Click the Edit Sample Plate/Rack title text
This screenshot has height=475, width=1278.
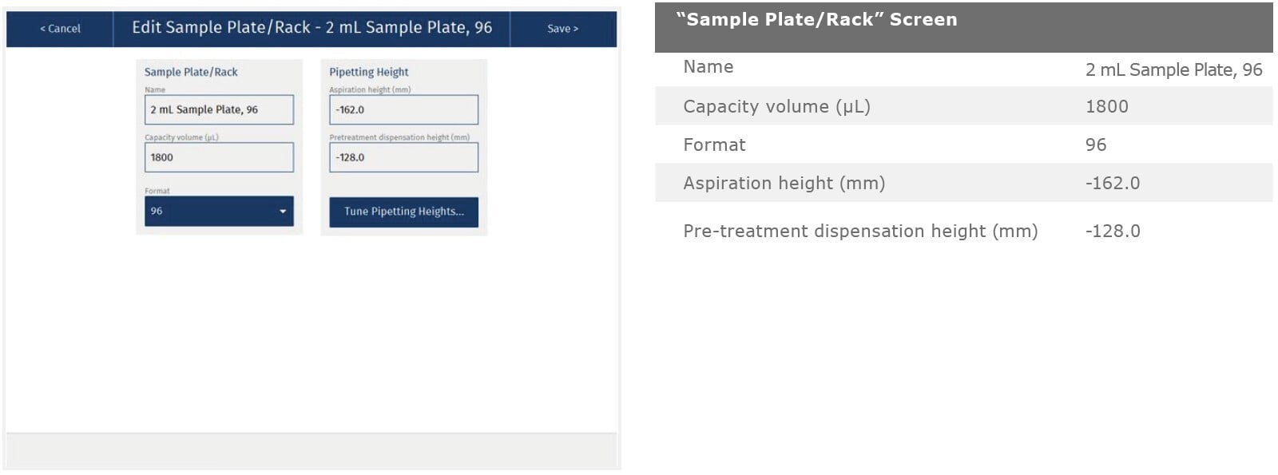pos(312,28)
